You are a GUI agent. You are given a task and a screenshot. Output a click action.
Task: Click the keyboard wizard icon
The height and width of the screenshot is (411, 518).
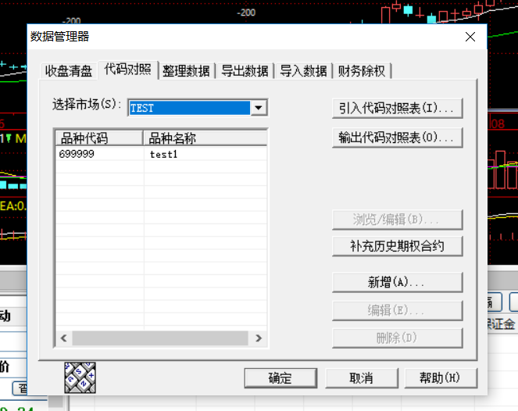click(80, 377)
